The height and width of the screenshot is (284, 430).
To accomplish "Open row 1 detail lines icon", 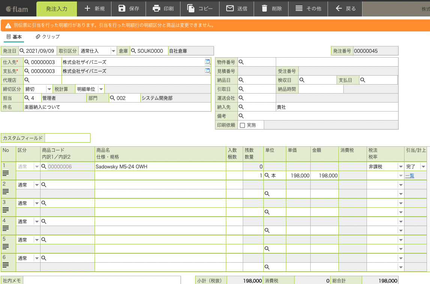I will (x=6, y=174).
